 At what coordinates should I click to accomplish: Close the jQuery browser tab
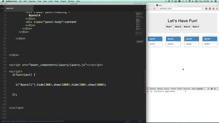coord(176,5)
